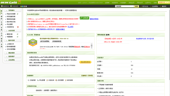
Task: Click 【管理】 in 快捷操作 header
Action: coord(90,76)
